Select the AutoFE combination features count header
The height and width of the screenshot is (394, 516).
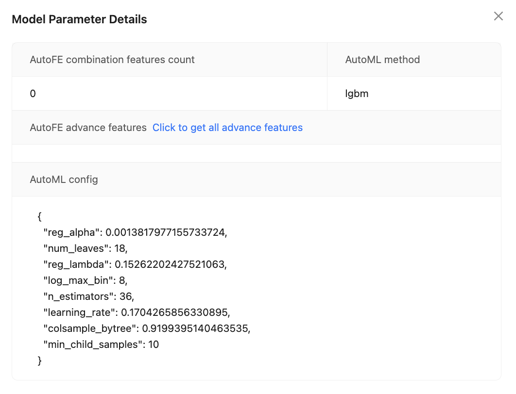pyautogui.click(x=112, y=60)
